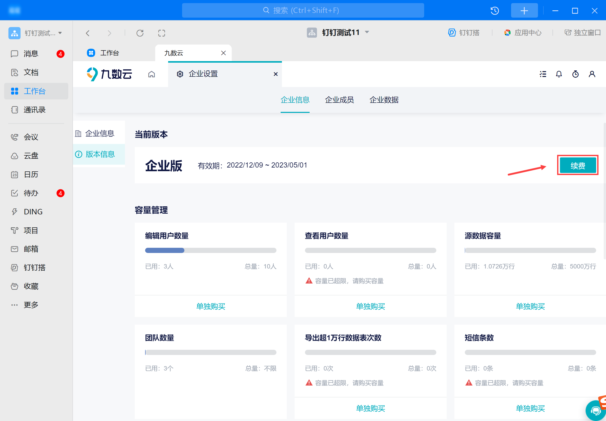606x421 pixels.
Task: Close the 企业设置 tab
Action: tap(276, 74)
